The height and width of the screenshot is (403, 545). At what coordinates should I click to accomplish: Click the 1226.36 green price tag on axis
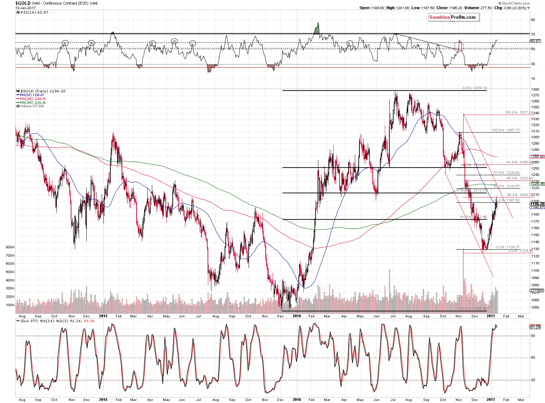coord(537,184)
